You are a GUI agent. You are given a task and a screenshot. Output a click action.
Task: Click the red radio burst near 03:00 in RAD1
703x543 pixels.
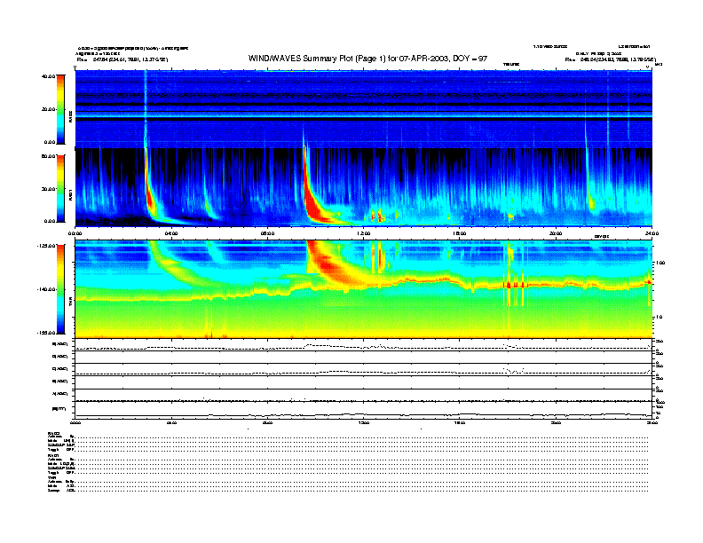149,197
